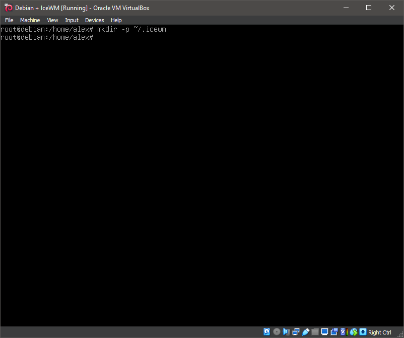404x338 pixels.
Task: Open the Help menu
Action: click(x=116, y=20)
